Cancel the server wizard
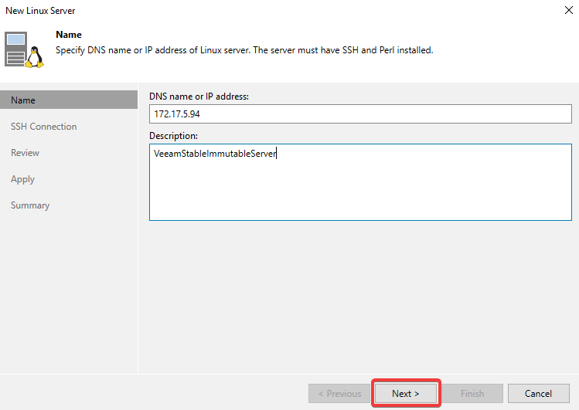Screen dimensions: 579x410 coord(538,394)
